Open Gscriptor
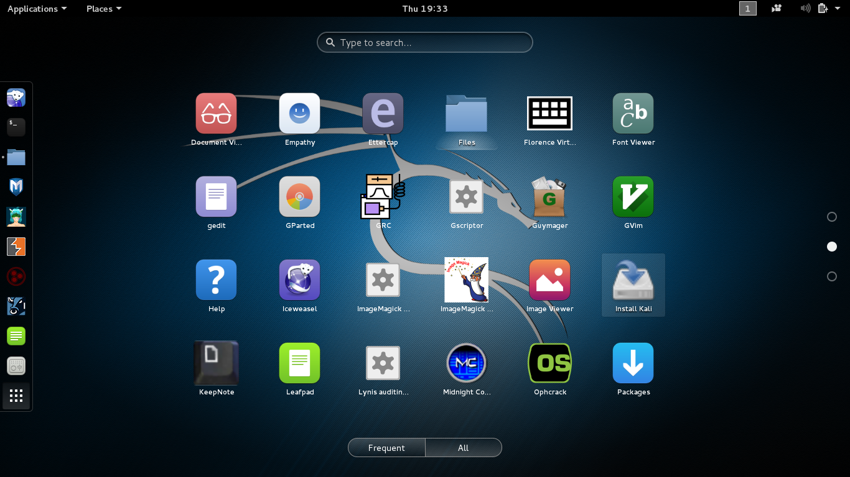 pos(466,197)
